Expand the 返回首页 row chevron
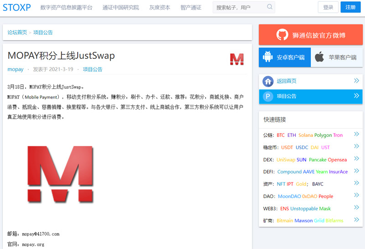 pyautogui.click(x=356, y=81)
